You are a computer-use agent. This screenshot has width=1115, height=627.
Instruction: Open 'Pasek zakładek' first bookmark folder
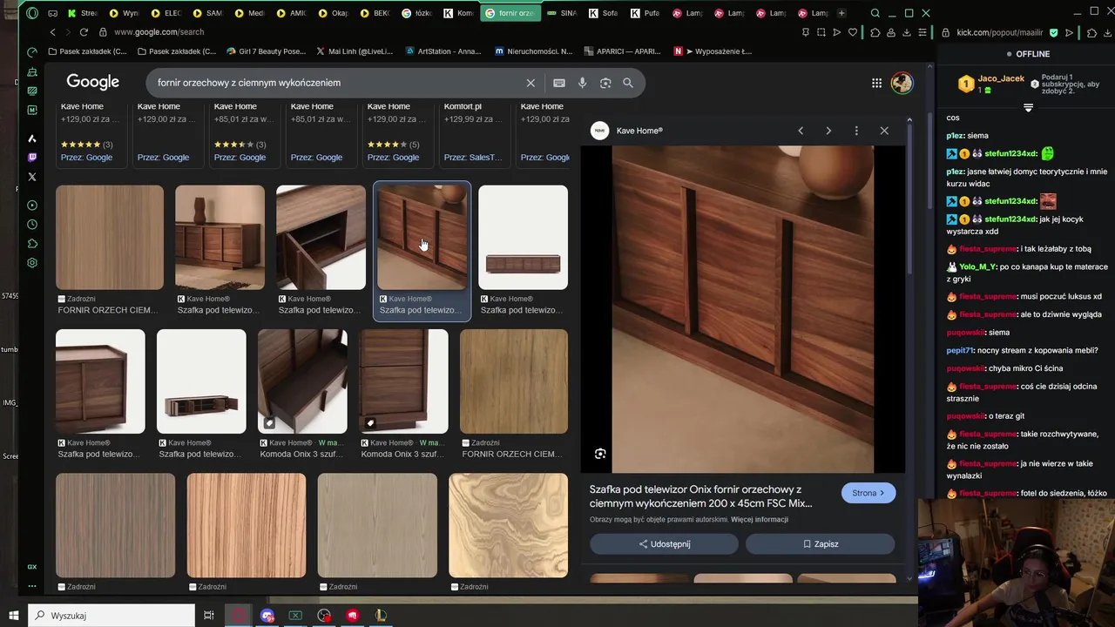[88, 51]
